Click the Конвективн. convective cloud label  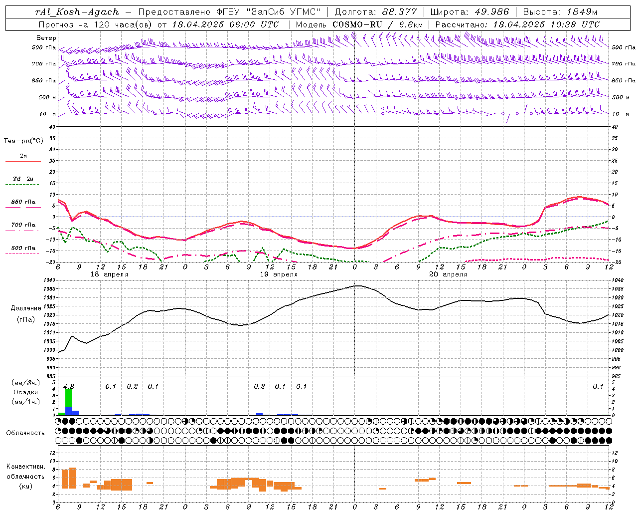point(25,467)
